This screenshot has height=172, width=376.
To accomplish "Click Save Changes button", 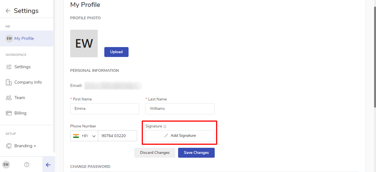I will pyautogui.click(x=196, y=153).
